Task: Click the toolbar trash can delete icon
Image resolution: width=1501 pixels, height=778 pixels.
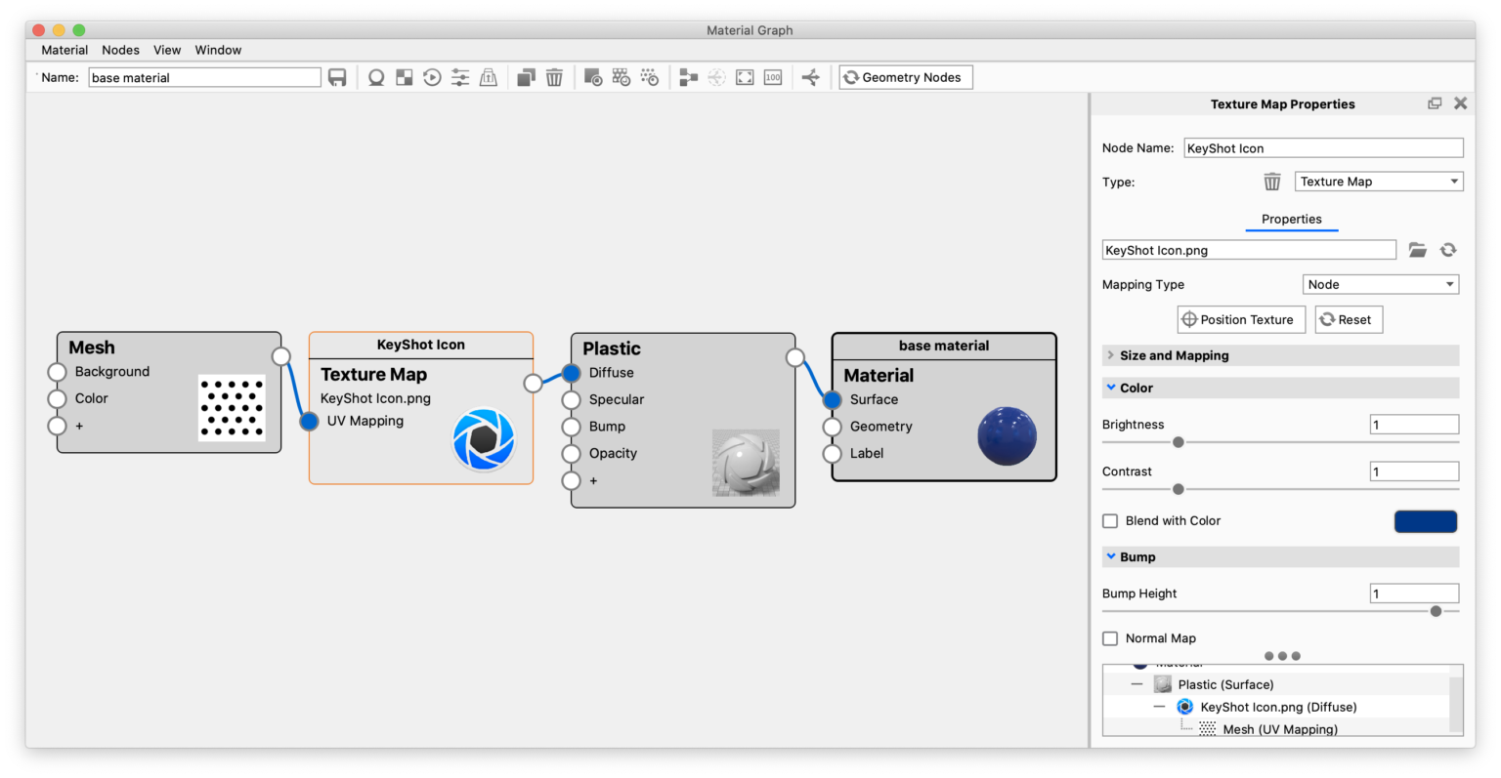Action: 554,78
